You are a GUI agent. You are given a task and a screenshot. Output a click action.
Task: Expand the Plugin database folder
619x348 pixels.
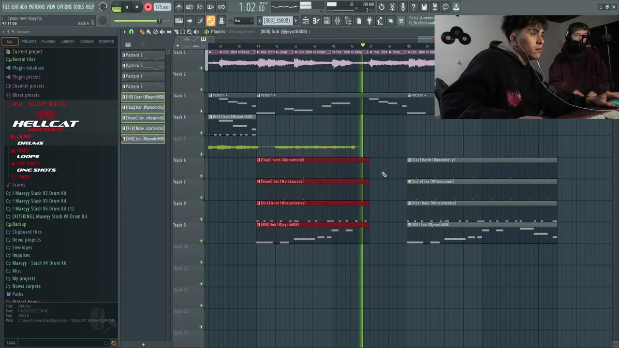coord(28,68)
